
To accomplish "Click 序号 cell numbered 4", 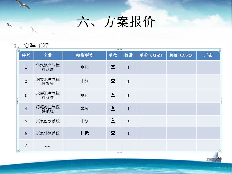I will pos(26,109).
